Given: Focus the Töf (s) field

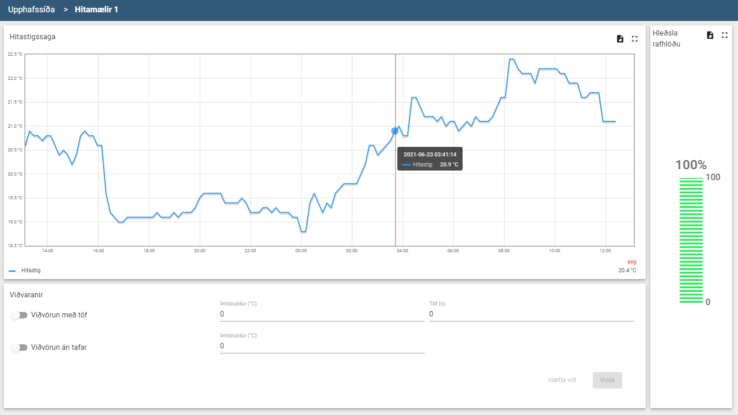Looking at the screenshot, I should [x=532, y=314].
